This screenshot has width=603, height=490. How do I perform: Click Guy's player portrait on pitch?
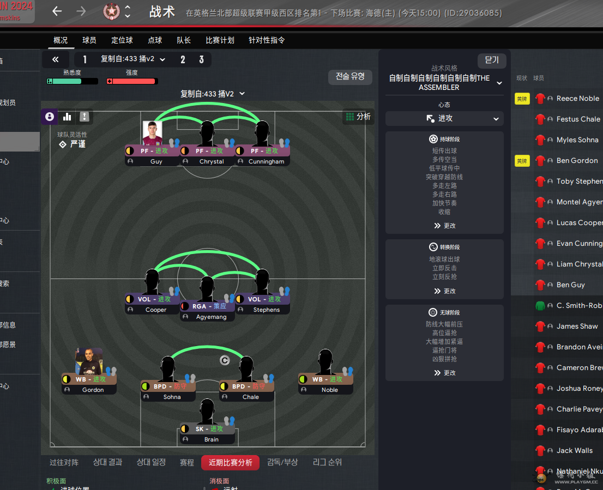point(152,133)
